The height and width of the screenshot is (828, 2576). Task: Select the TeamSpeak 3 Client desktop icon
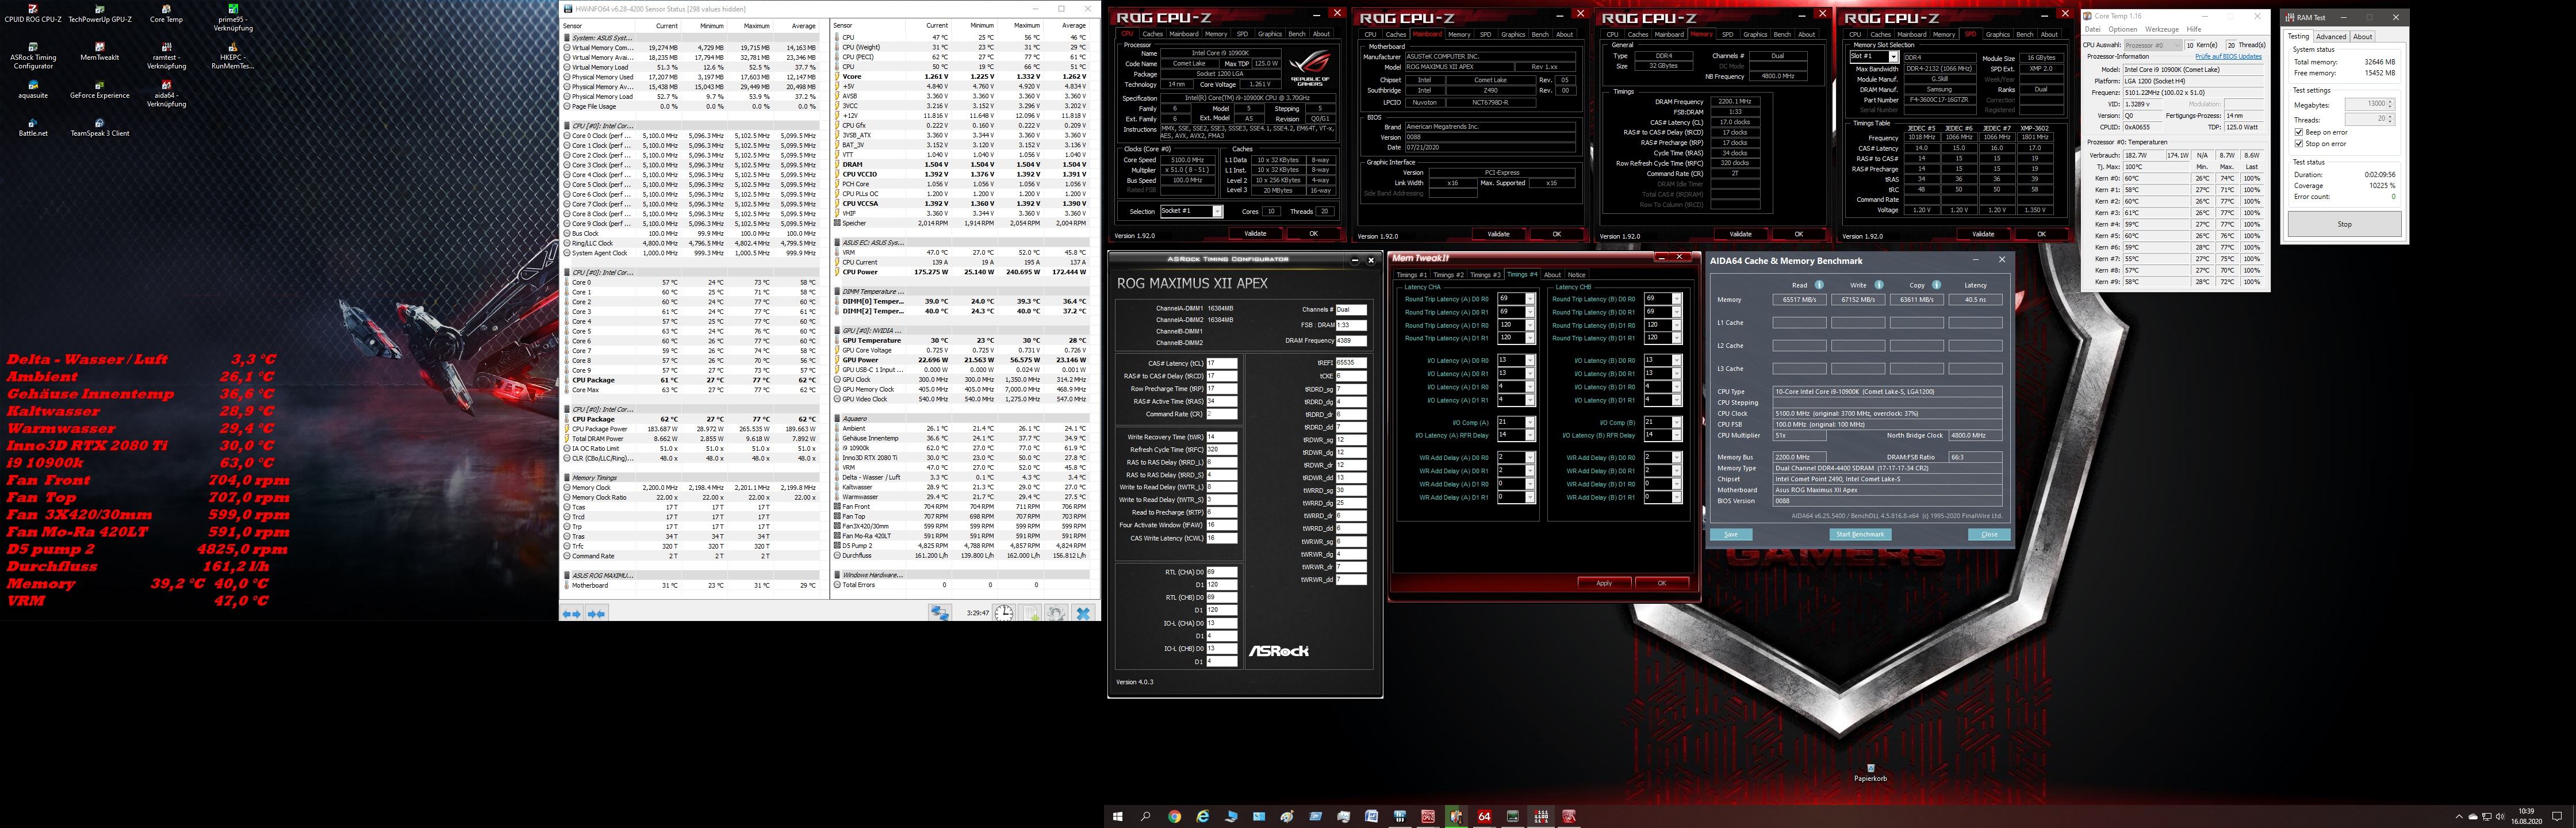[x=99, y=127]
